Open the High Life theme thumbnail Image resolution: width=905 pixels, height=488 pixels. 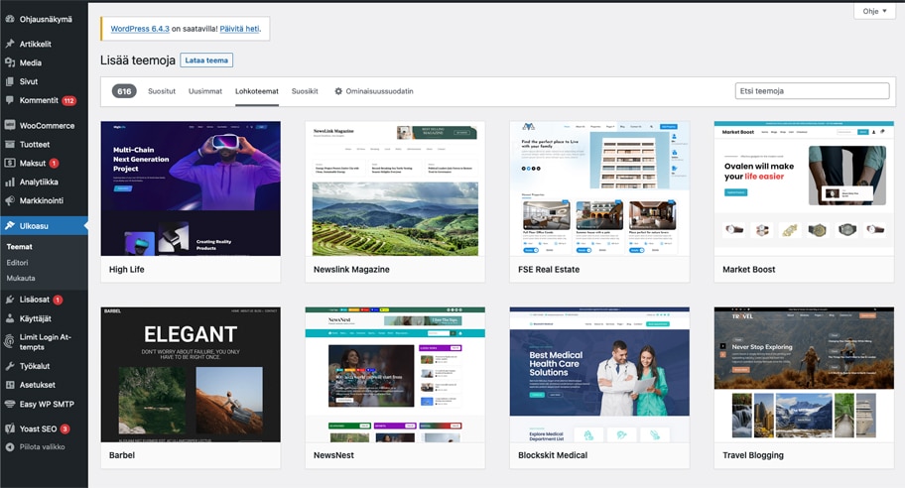[191, 188]
